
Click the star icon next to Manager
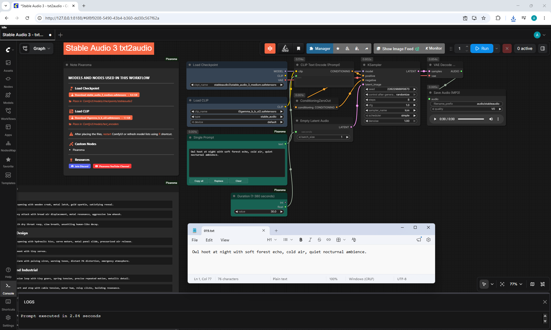point(338,48)
